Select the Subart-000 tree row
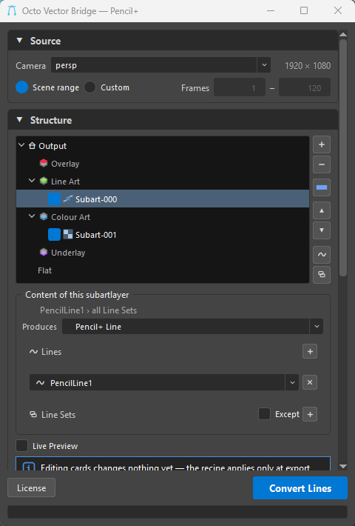355x526 pixels. (163, 199)
